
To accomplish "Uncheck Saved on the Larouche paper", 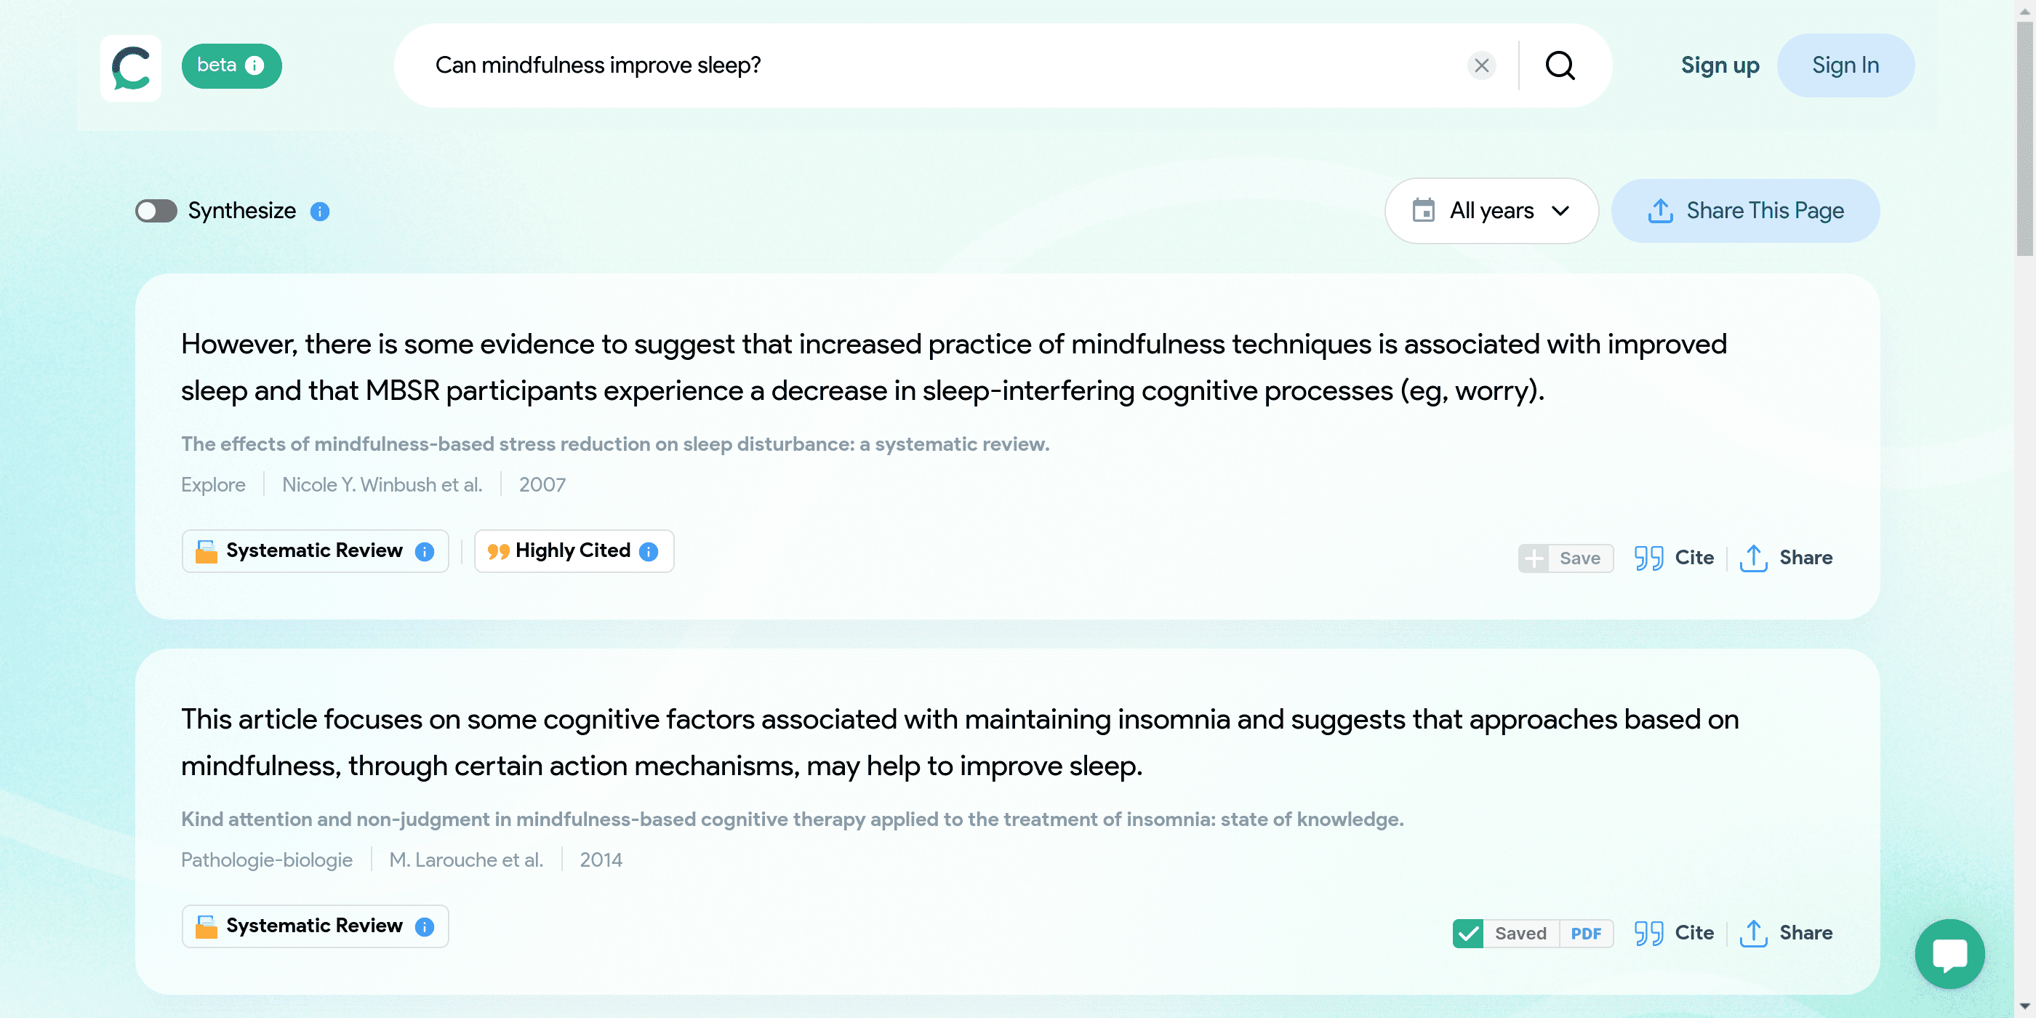I will coord(1467,934).
